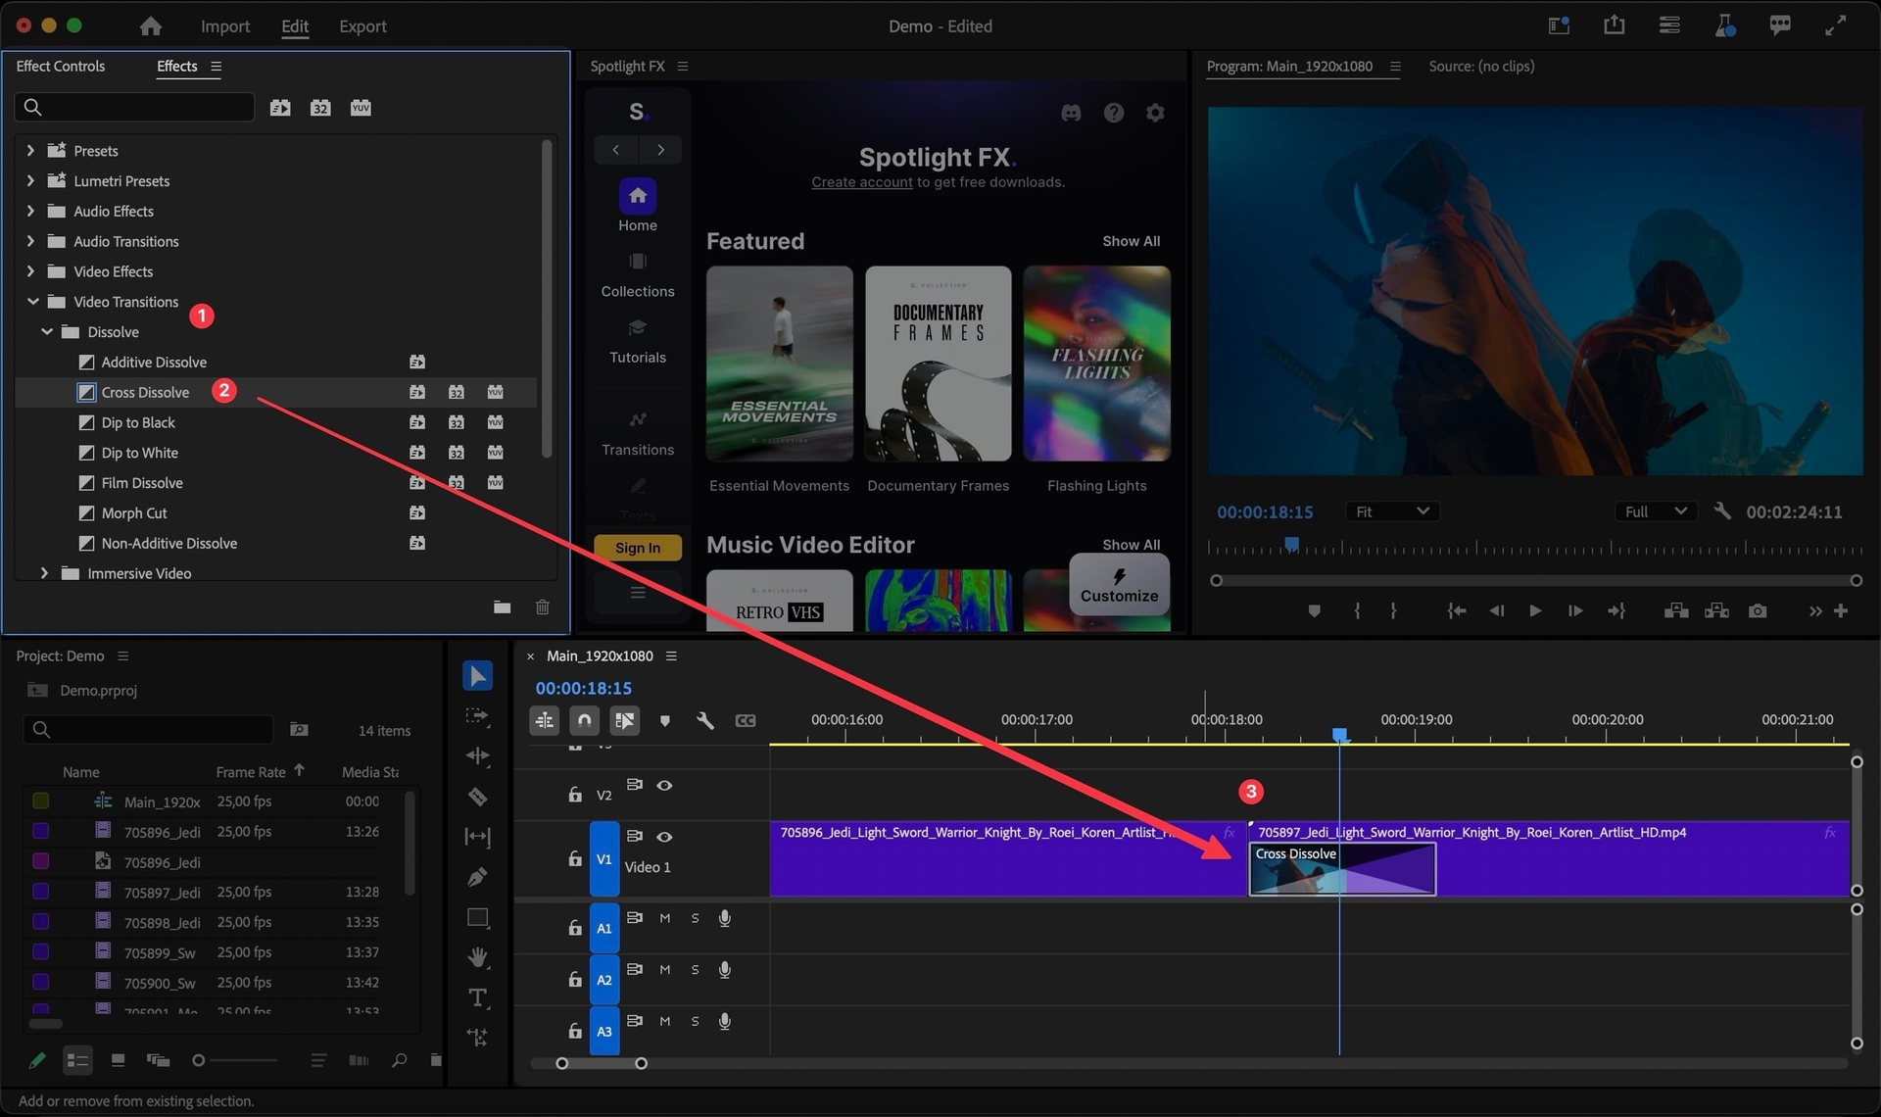This screenshot has width=1881, height=1117.
Task: Expand the Video Effects folder
Action: 30,271
